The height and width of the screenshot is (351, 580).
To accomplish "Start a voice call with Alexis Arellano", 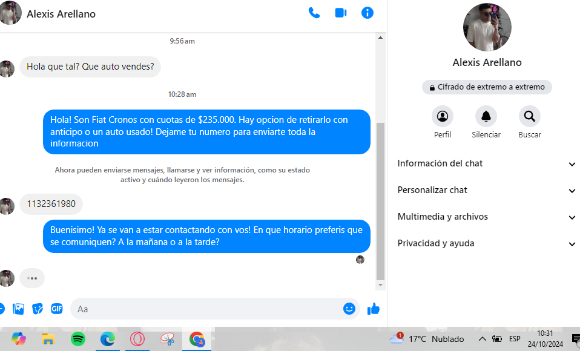I will (314, 13).
